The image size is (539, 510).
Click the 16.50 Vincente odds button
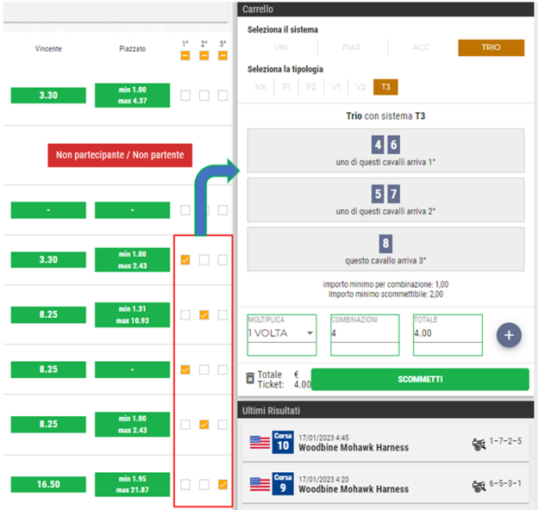coord(48,485)
